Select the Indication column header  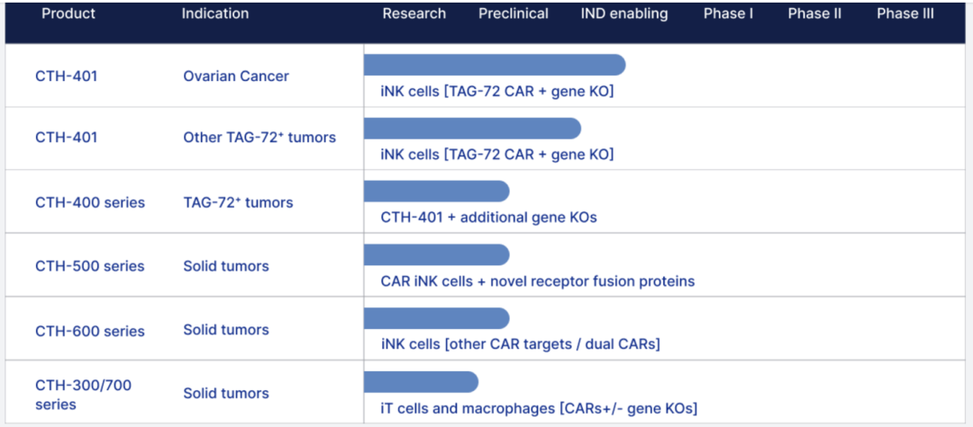point(215,13)
